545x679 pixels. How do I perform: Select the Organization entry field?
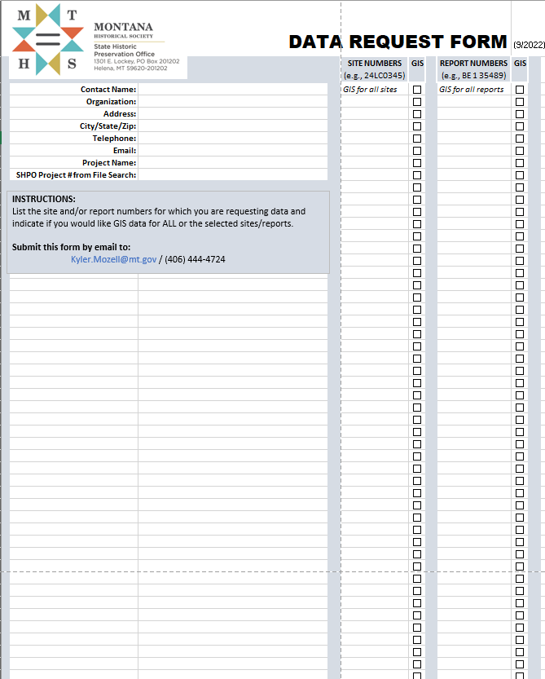(232, 102)
